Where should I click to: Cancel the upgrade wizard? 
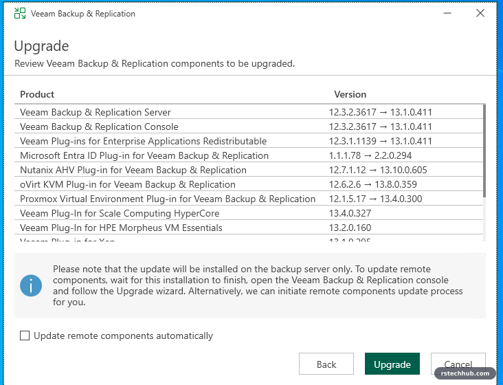(458, 364)
